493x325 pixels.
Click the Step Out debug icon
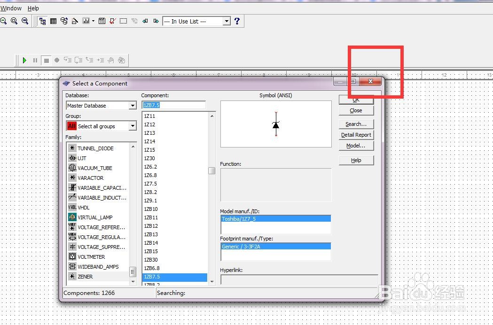pyautogui.click(x=89, y=60)
